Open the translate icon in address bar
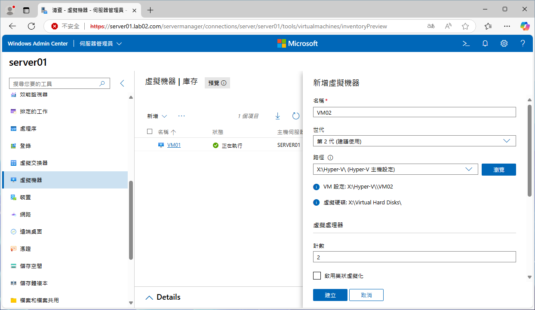This screenshot has height=310, width=535. [431, 26]
